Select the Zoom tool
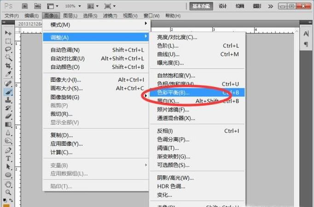 8,192
